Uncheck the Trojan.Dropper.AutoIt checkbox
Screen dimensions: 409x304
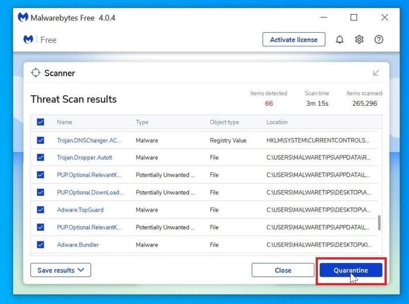coord(40,157)
